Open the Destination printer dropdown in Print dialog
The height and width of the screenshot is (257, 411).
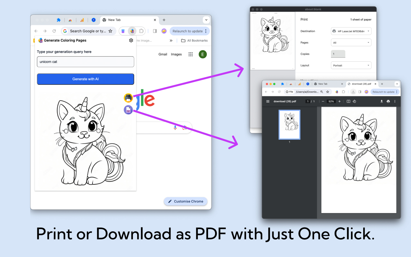(x=351, y=31)
